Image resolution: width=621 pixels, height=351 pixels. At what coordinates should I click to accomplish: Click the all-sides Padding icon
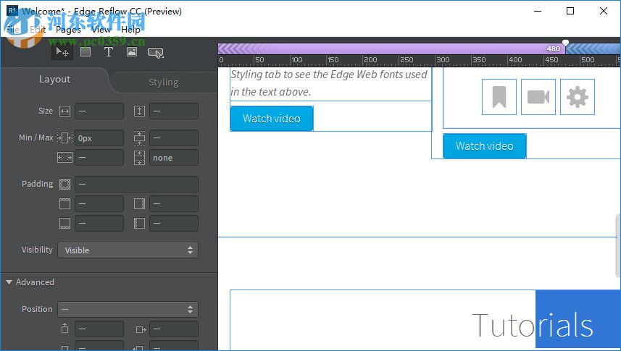[x=64, y=184]
